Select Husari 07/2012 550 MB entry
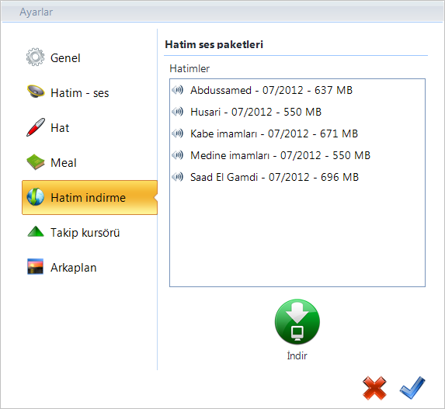This screenshot has width=445, height=409. 297,112
